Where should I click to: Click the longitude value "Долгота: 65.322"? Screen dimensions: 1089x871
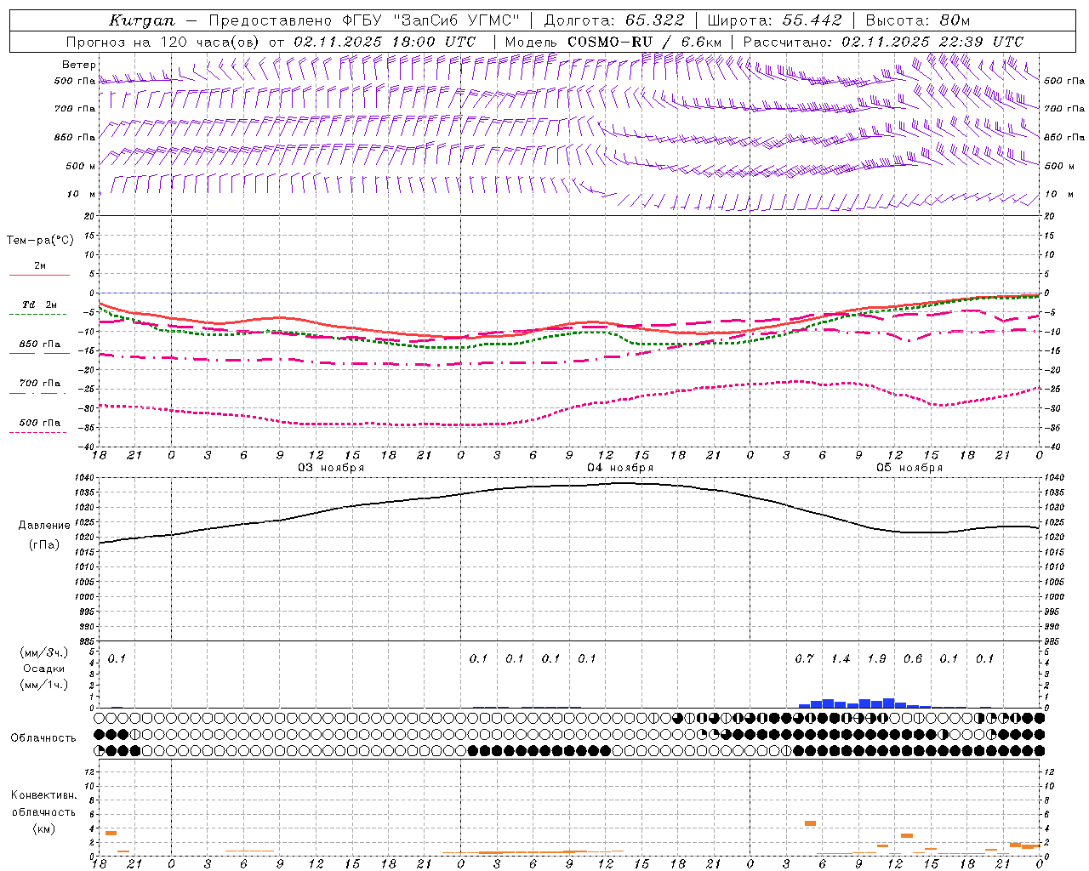[x=614, y=20]
